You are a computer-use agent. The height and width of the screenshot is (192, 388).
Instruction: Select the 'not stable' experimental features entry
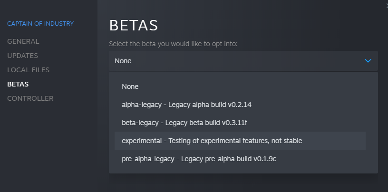point(240,141)
